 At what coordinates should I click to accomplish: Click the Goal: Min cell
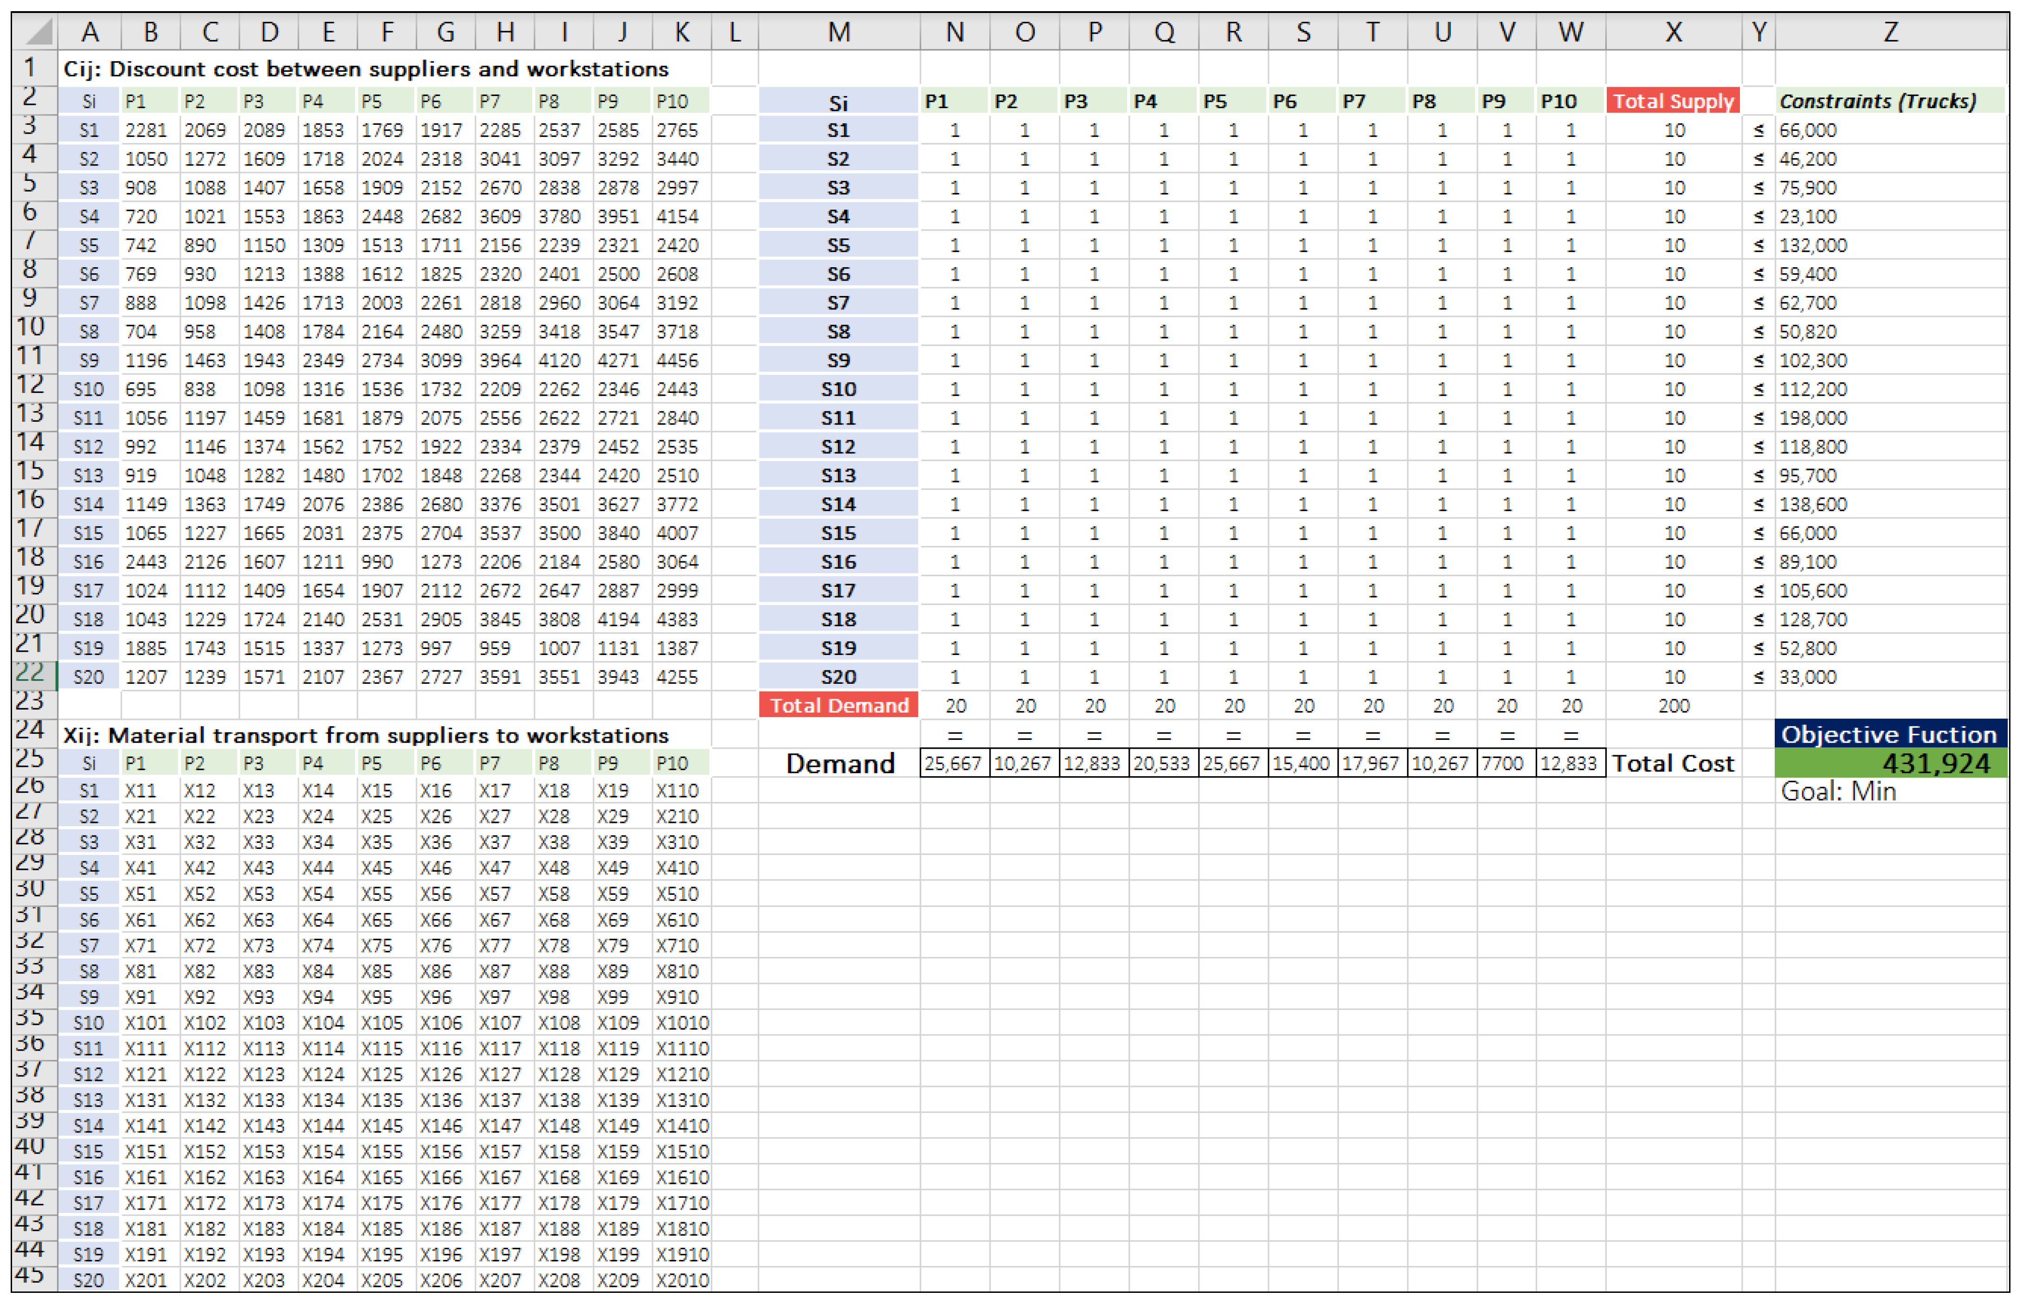tap(1837, 792)
